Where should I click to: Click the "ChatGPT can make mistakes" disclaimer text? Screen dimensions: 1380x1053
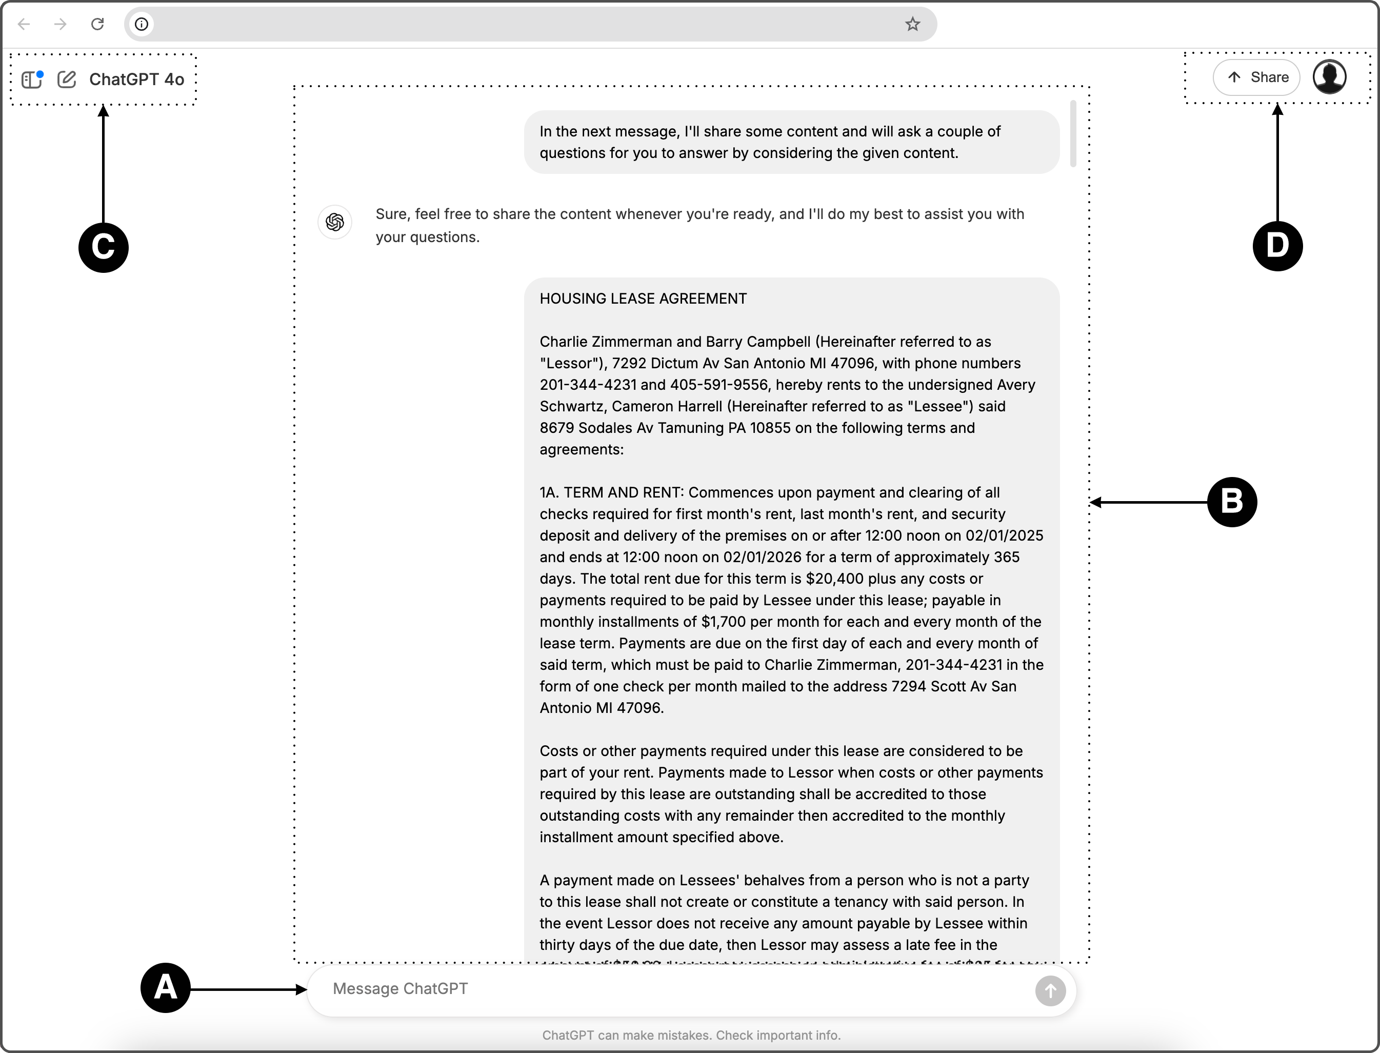click(691, 1036)
